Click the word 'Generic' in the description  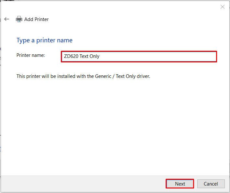click(103, 76)
